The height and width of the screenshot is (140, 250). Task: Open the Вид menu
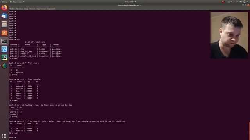pyautogui.click(x=26, y=9)
